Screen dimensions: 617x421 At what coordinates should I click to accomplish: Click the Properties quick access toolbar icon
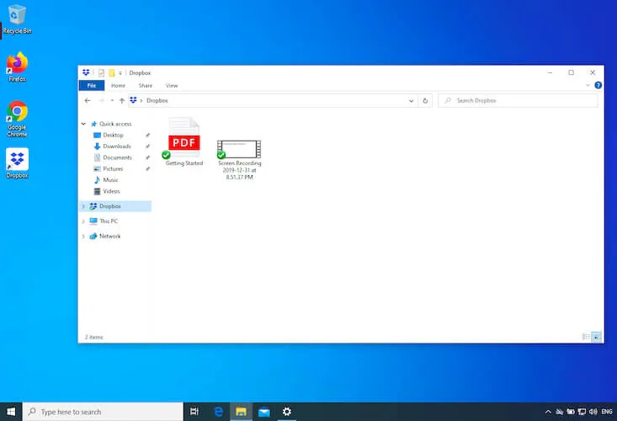tap(101, 72)
